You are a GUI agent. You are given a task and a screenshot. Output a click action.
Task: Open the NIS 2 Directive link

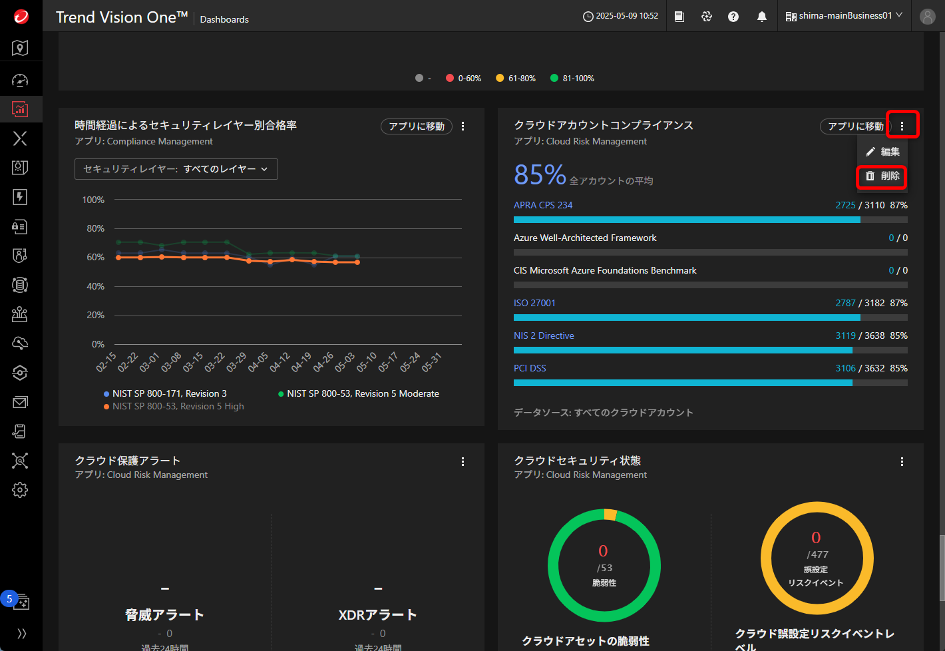point(544,336)
